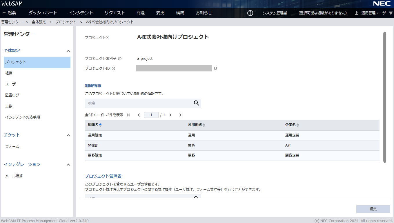The width and height of the screenshot is (394, 223).
Task: Sort table by 企業名 column
Action: coord(292,125)
